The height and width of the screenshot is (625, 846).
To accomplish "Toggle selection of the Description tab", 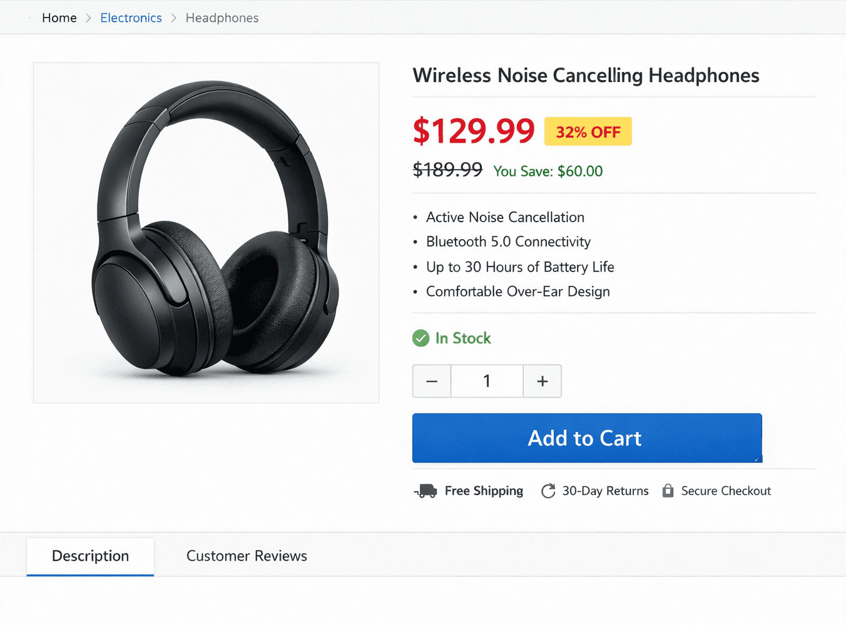I will (x=90, y=556).
